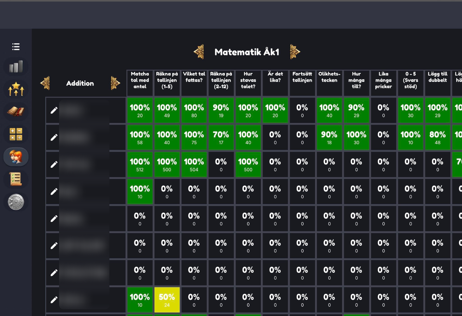Go to next course after Matematik Åk1
This screenshot has width=462, height=316.
295,52
